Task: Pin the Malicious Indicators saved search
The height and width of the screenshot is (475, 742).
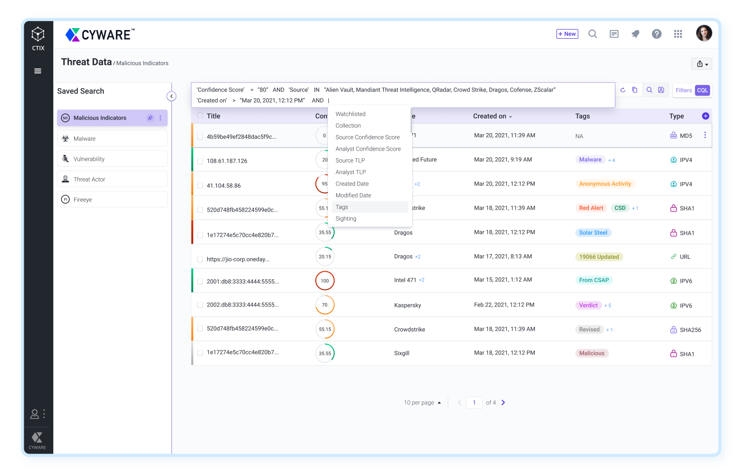Action: coord(150,118)
